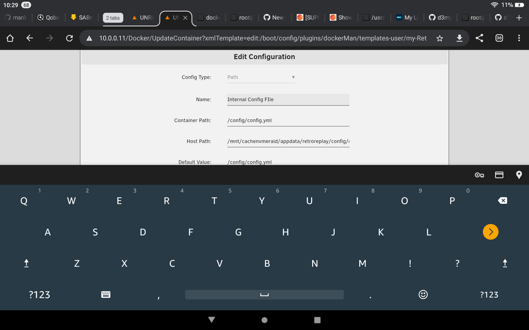
Task: Switch to the GitHub New tab
Action: click(274, 17)
